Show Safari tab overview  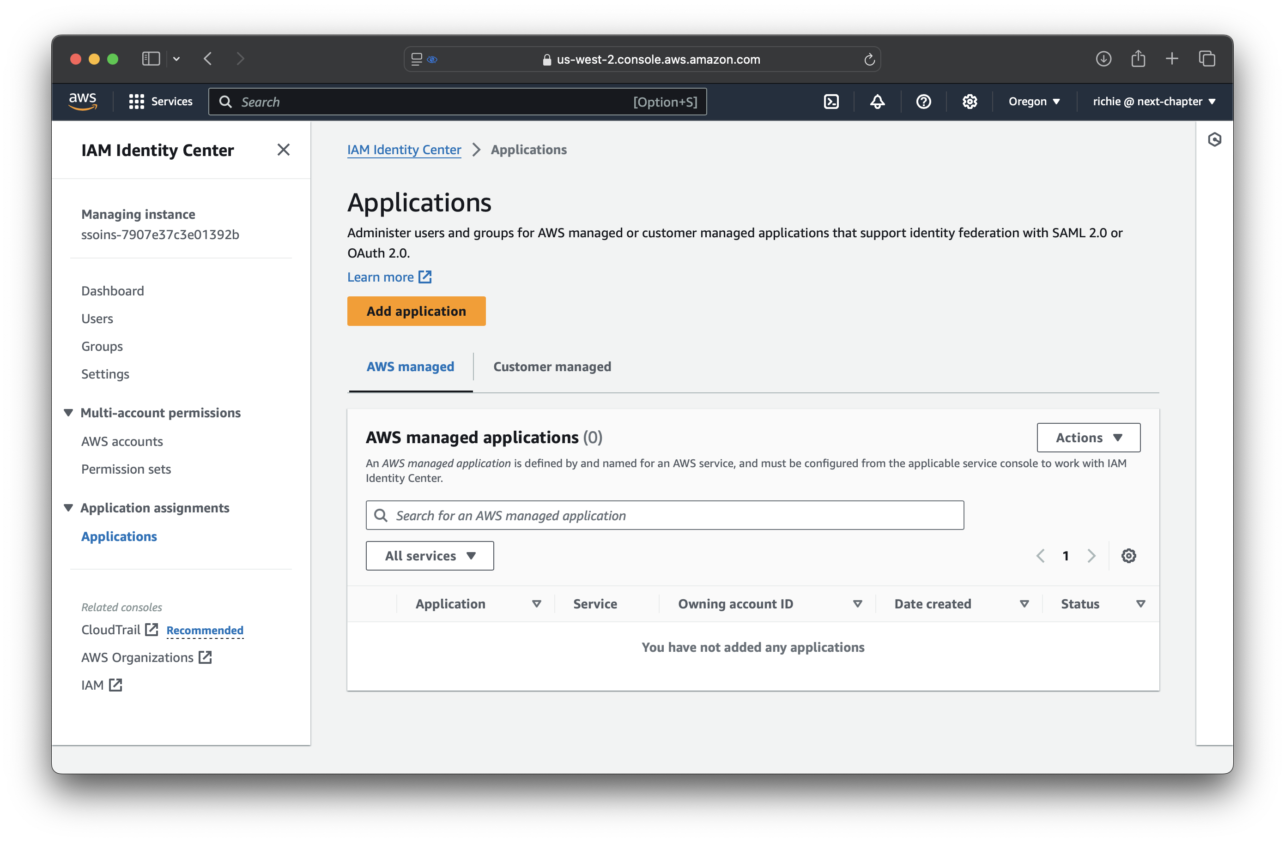pyautogui.click(x=1207, y=59)
